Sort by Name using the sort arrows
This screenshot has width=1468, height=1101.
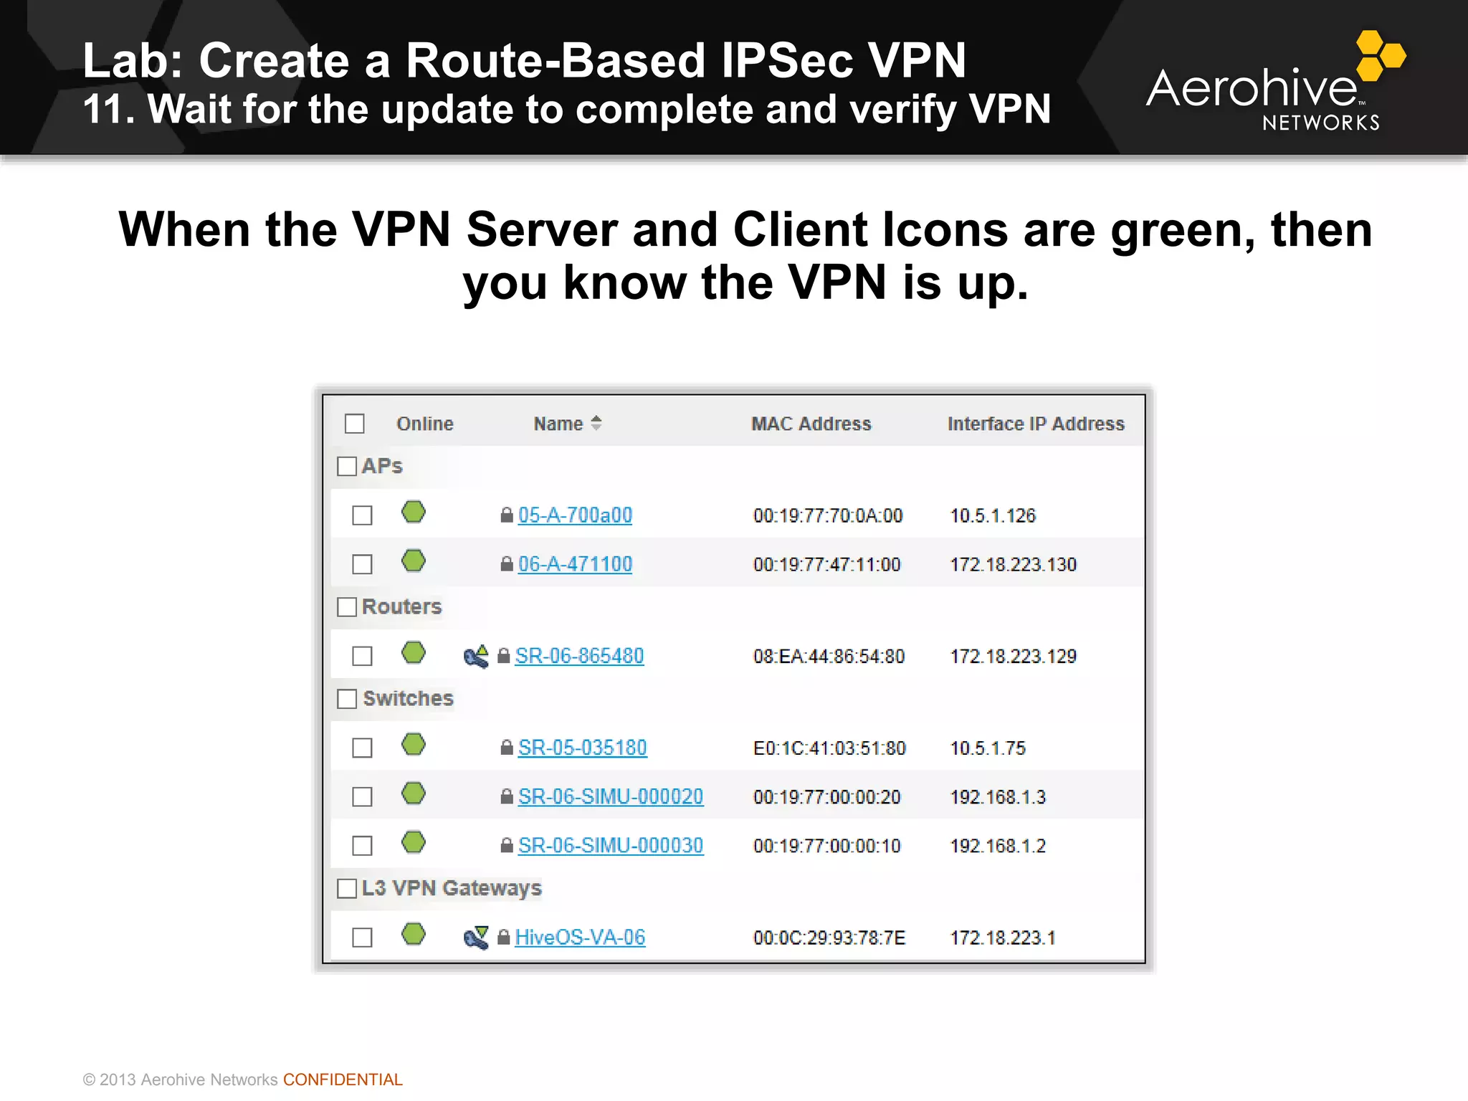(596, 423)
